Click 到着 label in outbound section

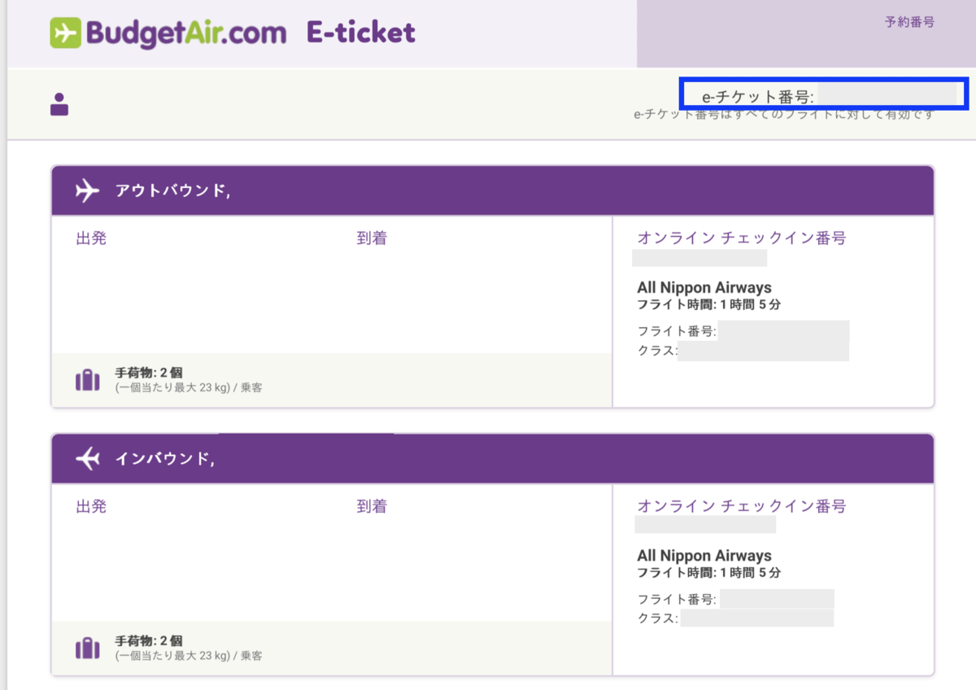pos(372,238)
